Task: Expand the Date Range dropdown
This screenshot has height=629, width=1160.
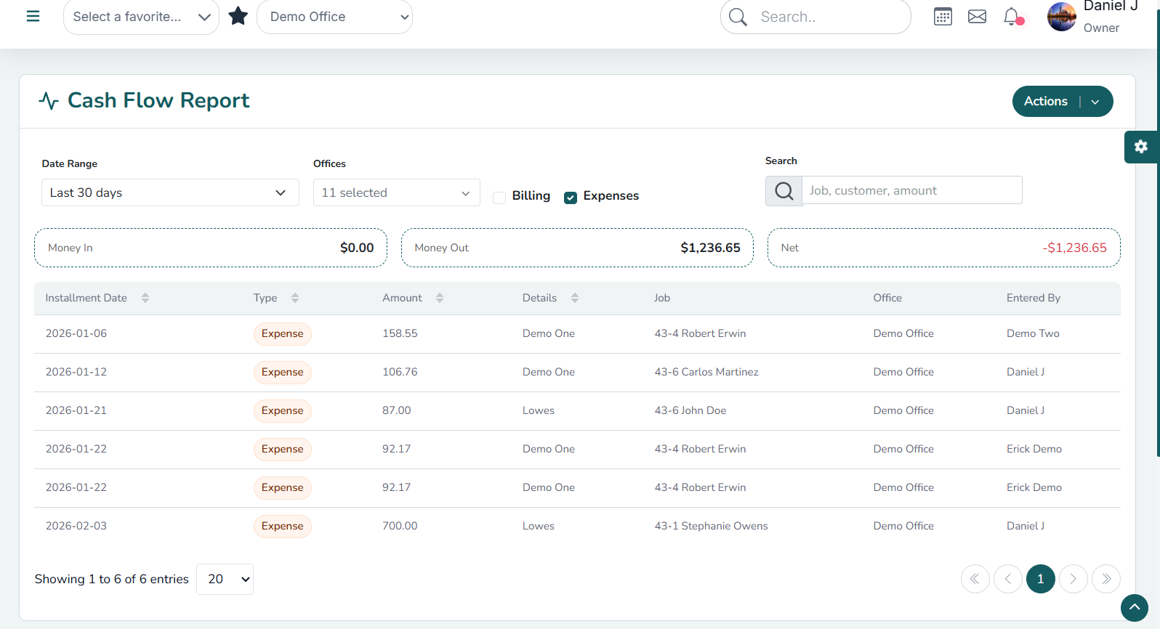Action: (x=170, y=192)
